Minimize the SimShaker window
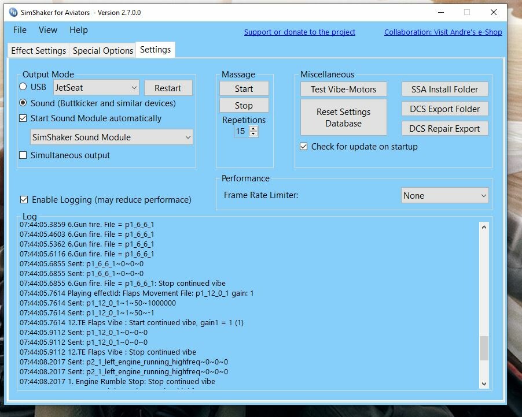This screenshot has width=522, height=417. (x=441, y=12)
